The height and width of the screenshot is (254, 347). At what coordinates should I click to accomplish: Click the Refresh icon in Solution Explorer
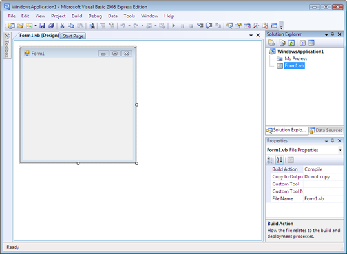point(291,43)
